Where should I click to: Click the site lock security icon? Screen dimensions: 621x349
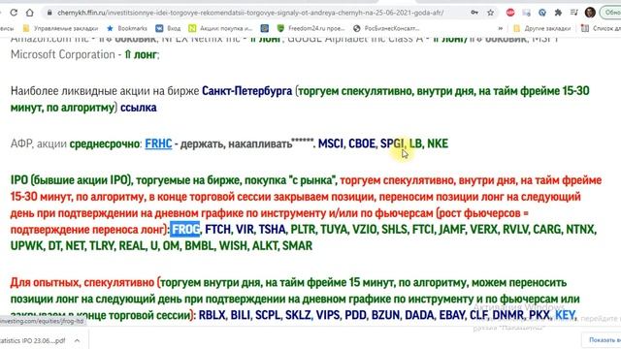coord(49,13)
